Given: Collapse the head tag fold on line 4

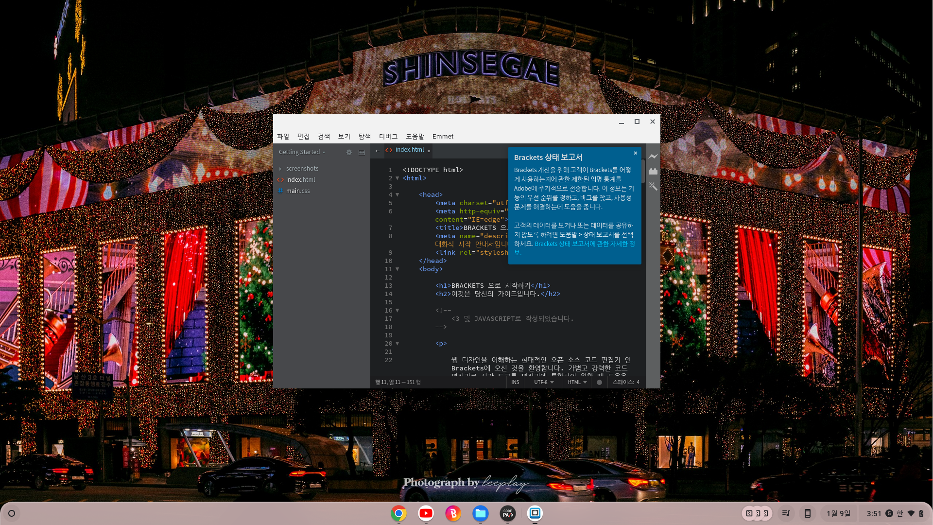Looking at the screenshot, I should point(397,195).
